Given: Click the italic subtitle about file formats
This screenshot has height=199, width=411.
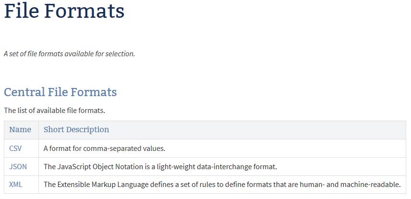Looking at the screenshot, I should [69, 54].
